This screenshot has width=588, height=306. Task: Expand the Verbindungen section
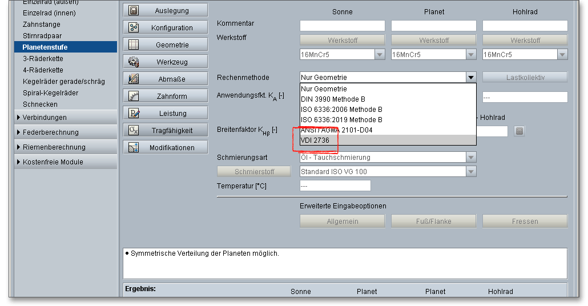click(x=45, y=118)
